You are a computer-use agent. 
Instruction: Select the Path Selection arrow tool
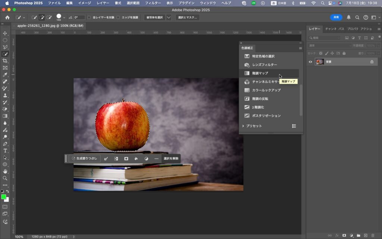pos(5,158)
